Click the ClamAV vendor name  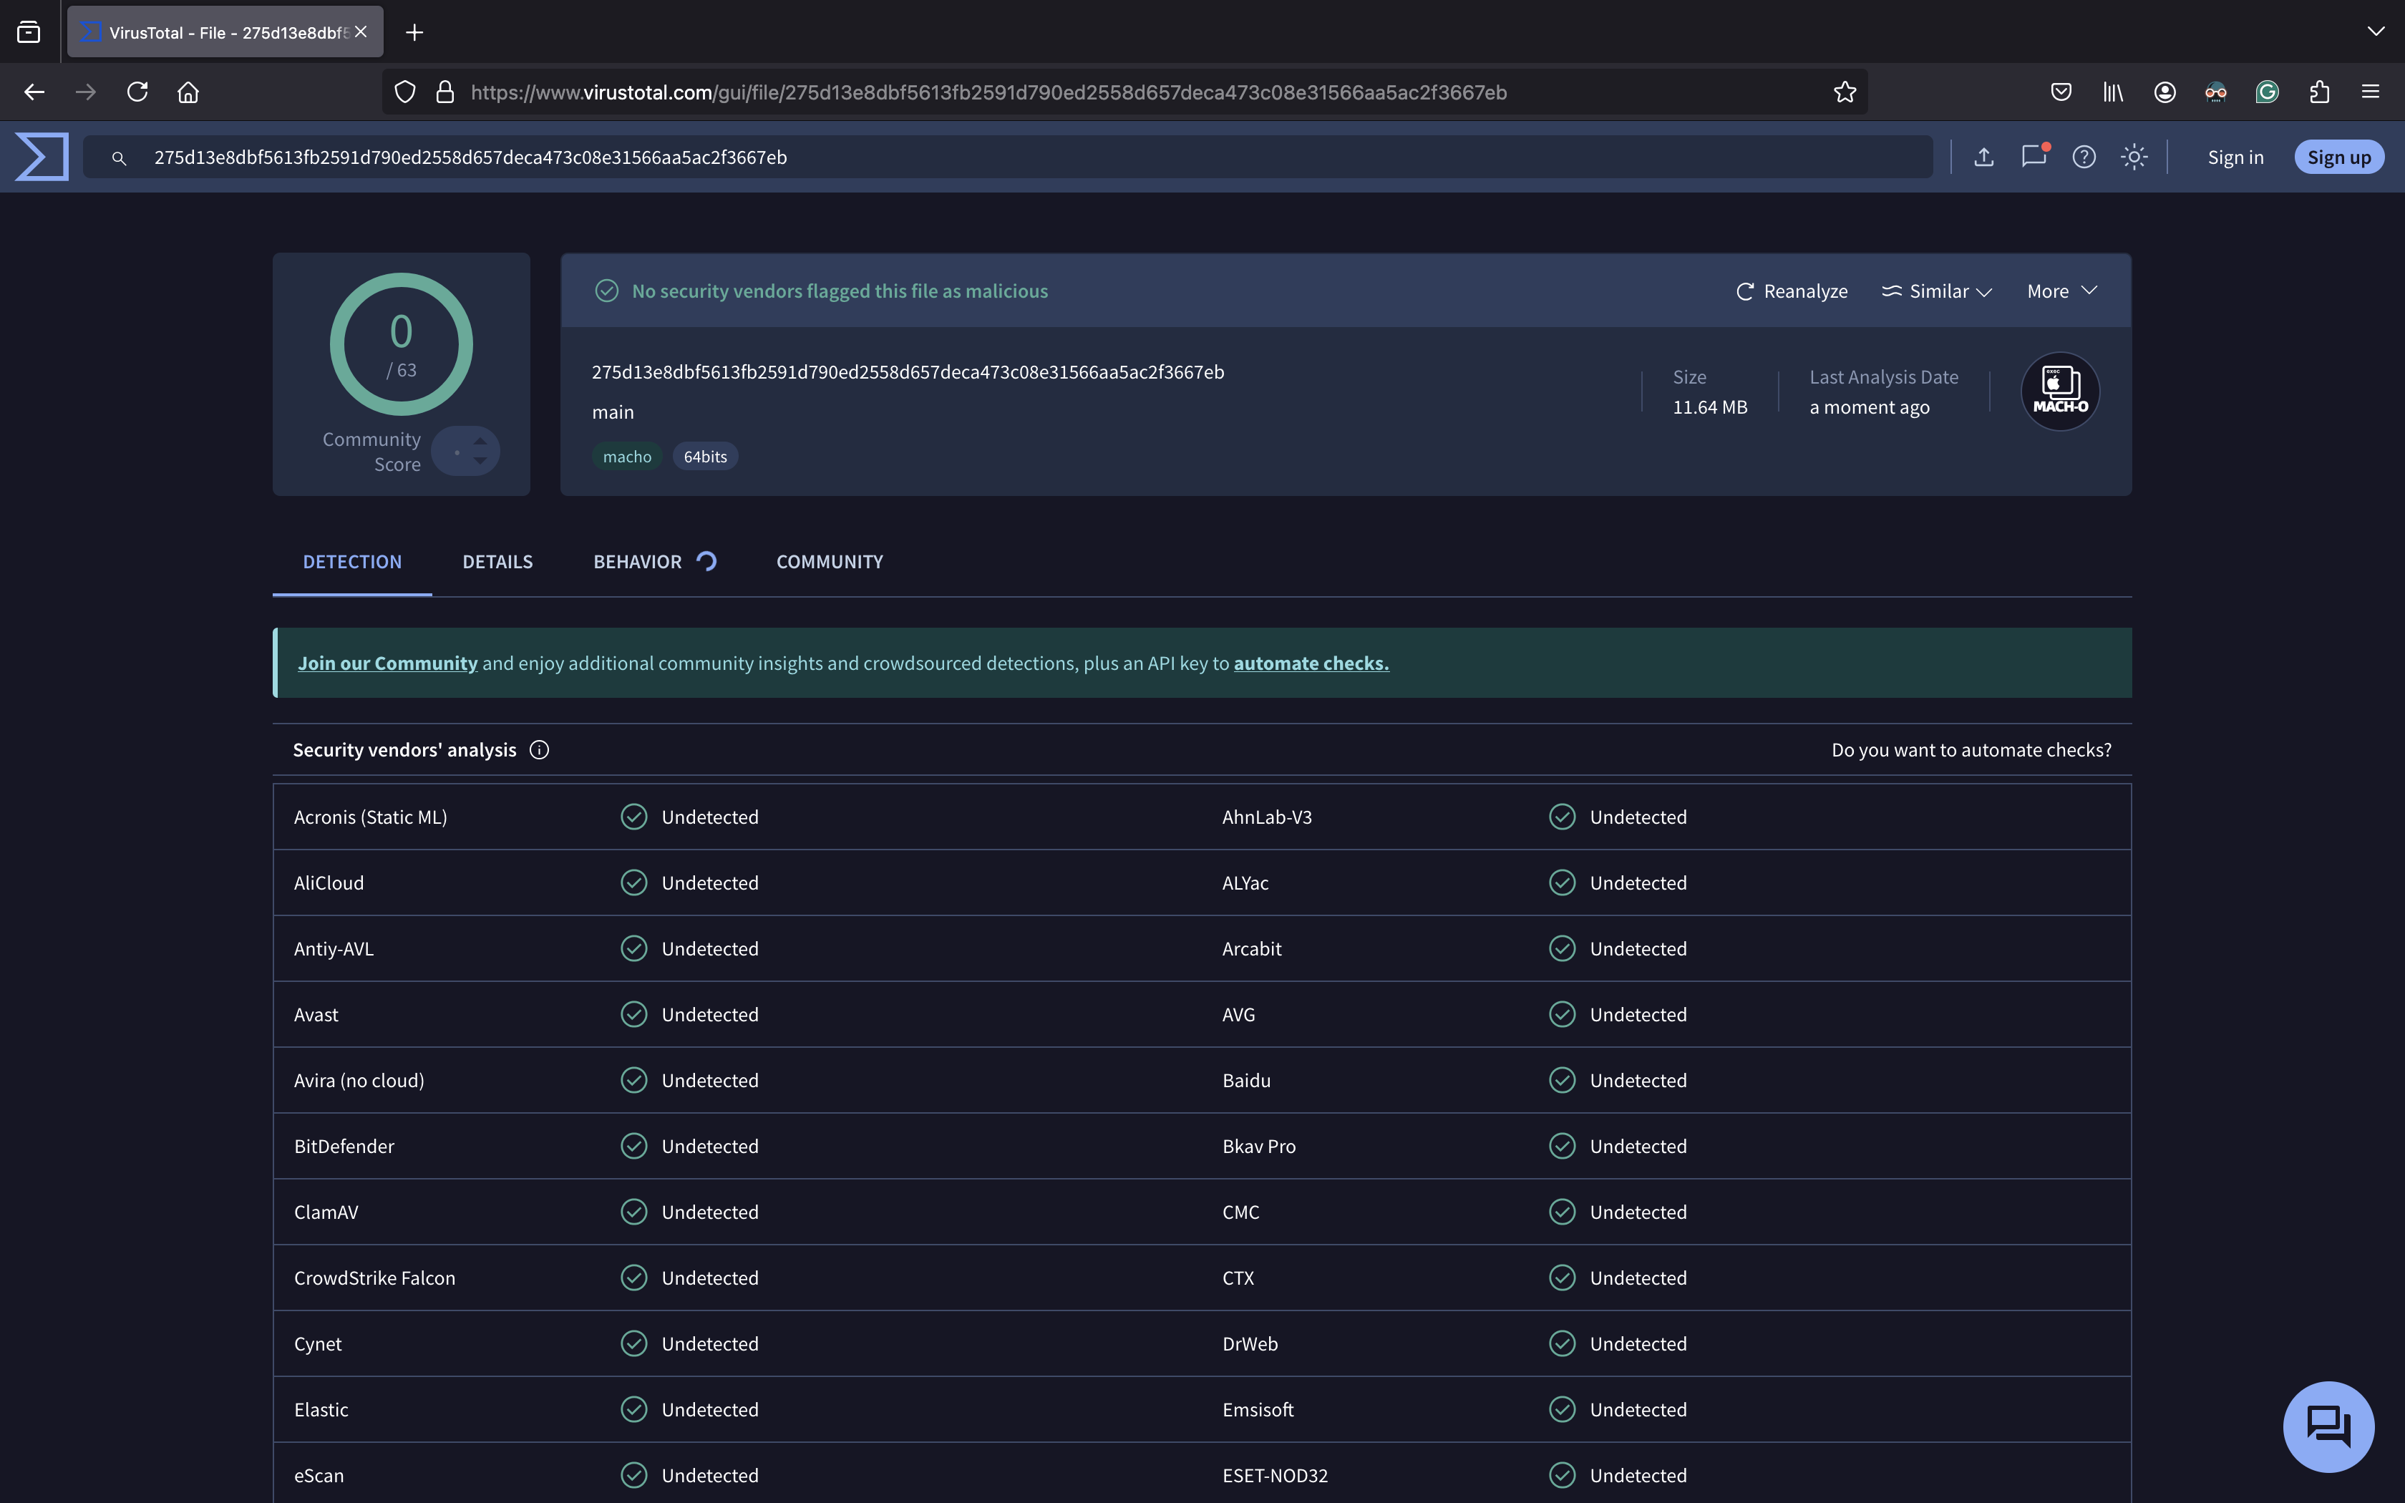(326, 1212)
